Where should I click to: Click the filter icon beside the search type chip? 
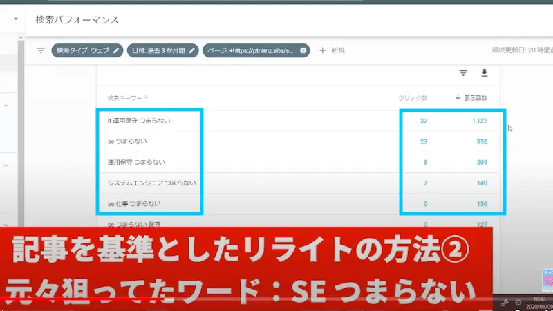tap(41, 50)
